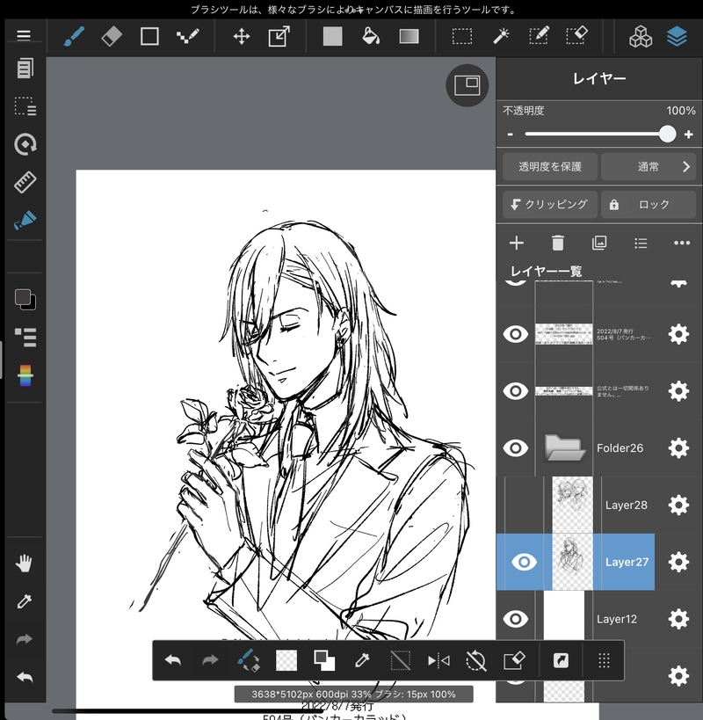Select the polyline pen tool
703x720 pixels.
coord(188,36)
